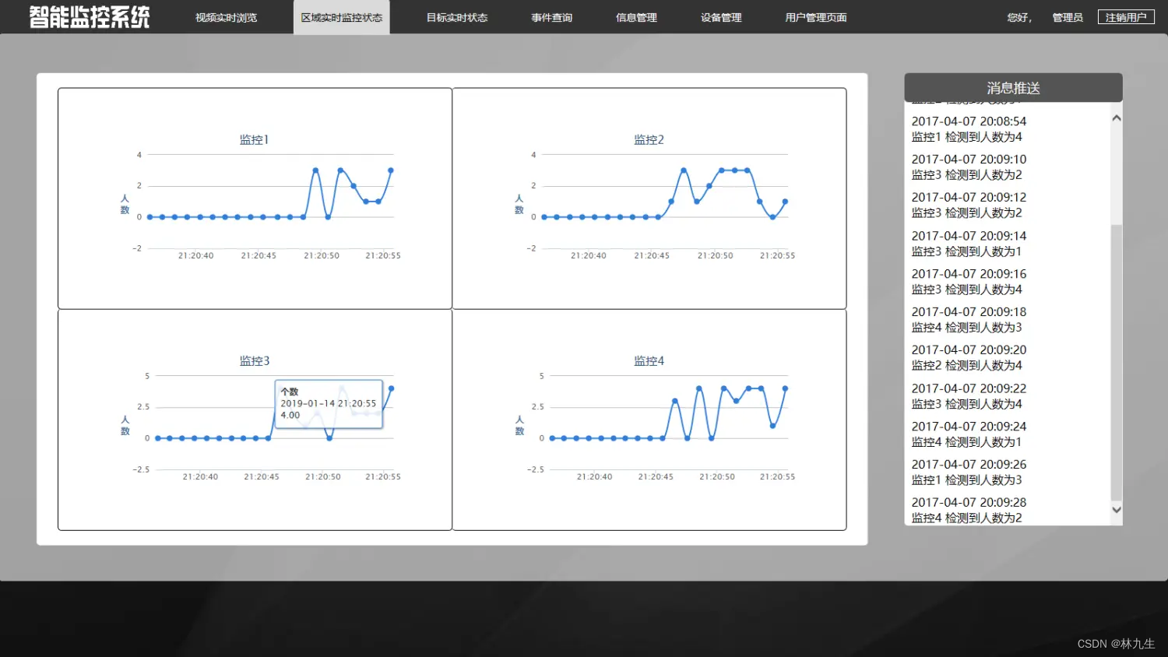The image size is (1168, 657).
Task: Click the last data point in 监控3 chart
Action: click(x=391, y=388)
